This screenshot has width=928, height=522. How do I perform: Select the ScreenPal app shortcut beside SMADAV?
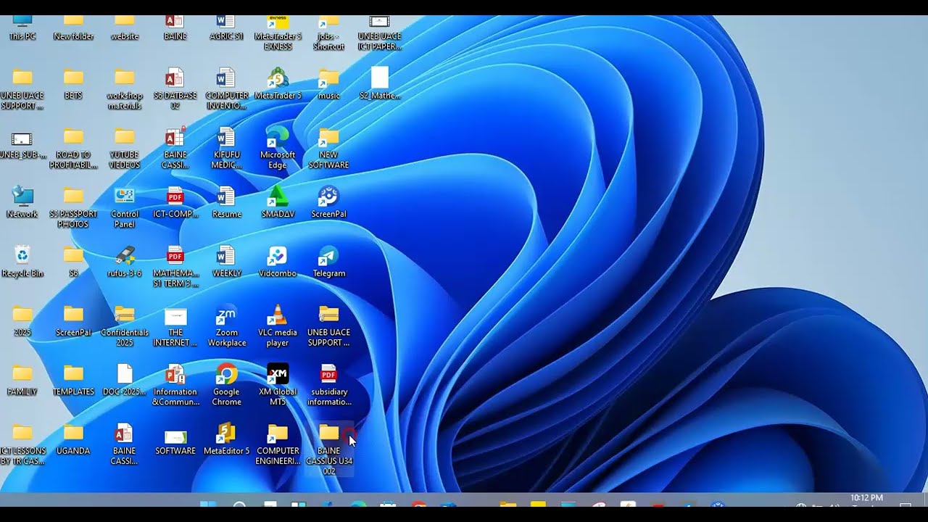pyautogui.click(x=329, y=202)
